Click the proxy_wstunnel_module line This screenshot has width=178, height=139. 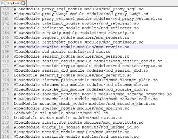[x=88, y=19]
